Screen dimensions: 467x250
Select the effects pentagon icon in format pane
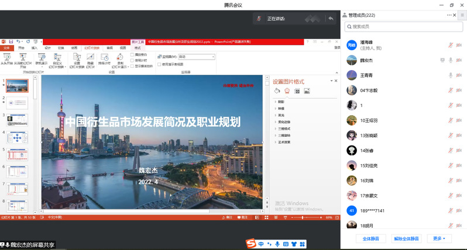[287, 91]
